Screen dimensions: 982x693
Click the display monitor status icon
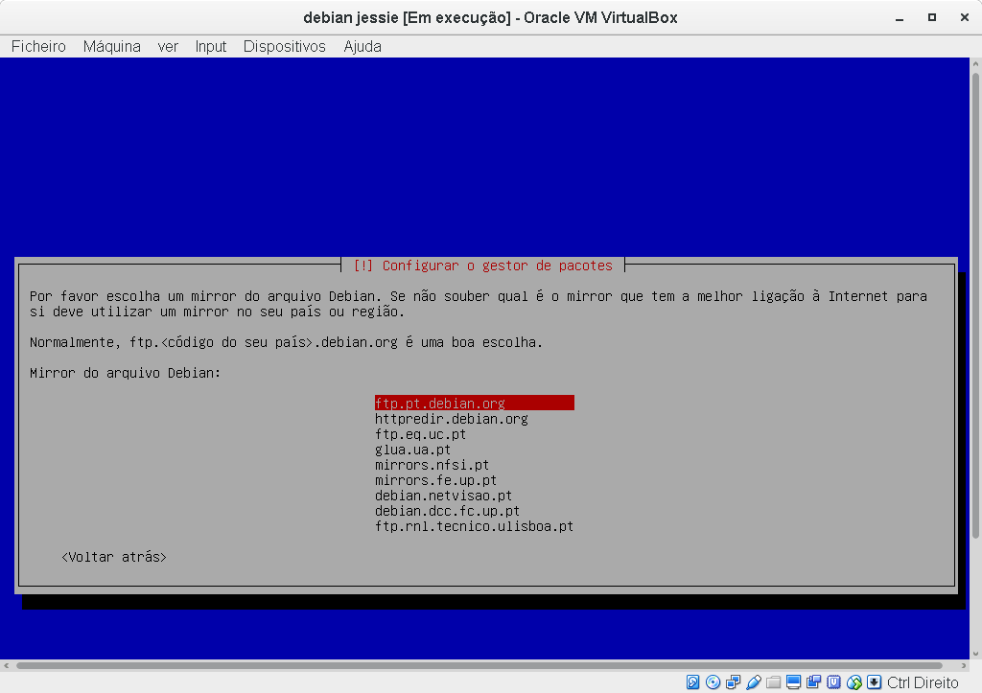[x=793, y=682]
